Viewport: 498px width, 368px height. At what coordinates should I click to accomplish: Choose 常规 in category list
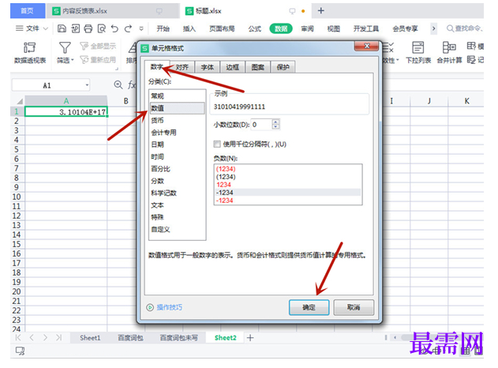pos(177,96)
